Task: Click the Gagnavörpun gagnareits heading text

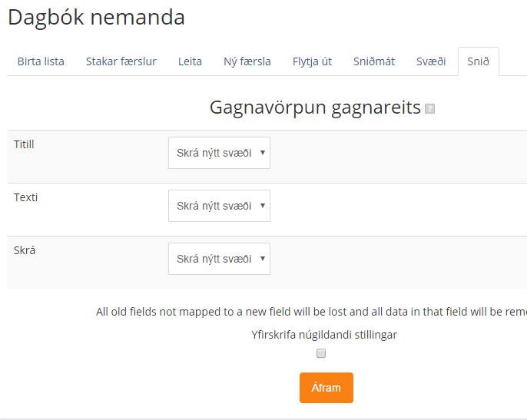Action: [315, 107]
